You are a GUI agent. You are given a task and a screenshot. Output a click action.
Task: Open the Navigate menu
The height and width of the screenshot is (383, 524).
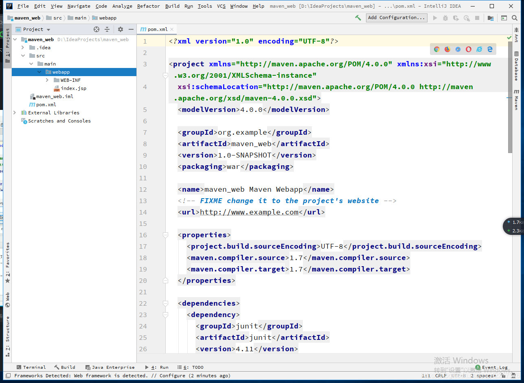tap(79, 6)
